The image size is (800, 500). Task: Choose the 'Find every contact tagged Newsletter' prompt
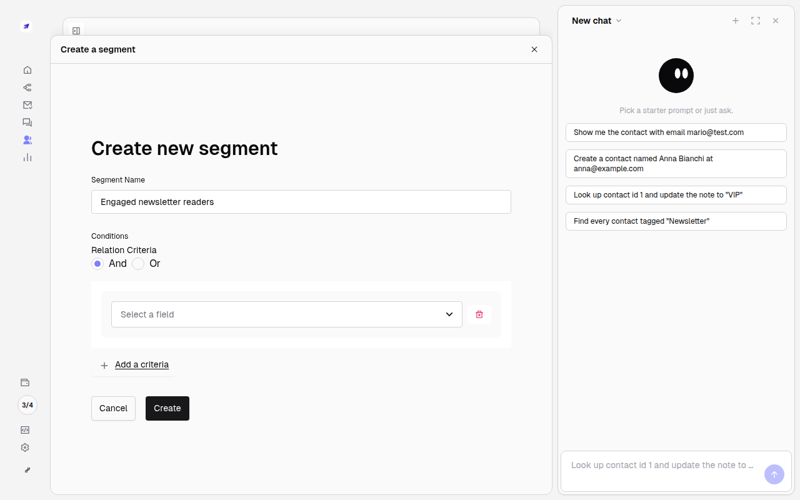[x=676, y=221]
